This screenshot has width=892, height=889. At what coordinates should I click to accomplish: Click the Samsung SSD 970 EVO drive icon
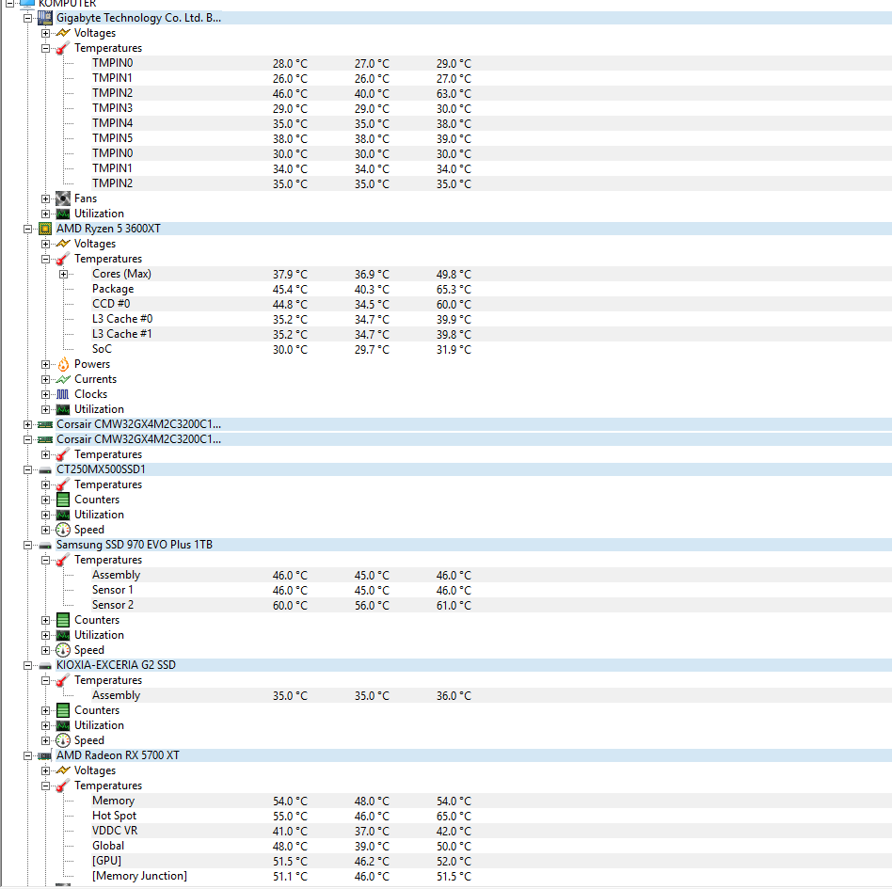click(x=45, y=545)
